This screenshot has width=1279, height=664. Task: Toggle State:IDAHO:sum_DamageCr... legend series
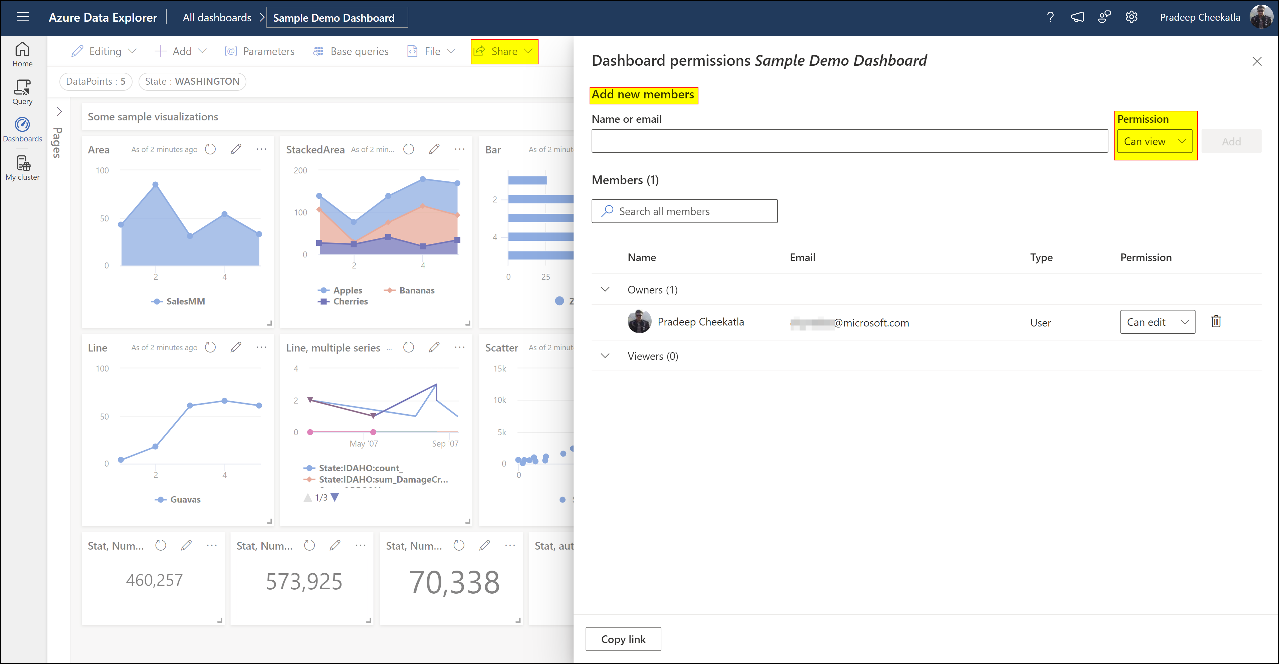pos(375,480)
